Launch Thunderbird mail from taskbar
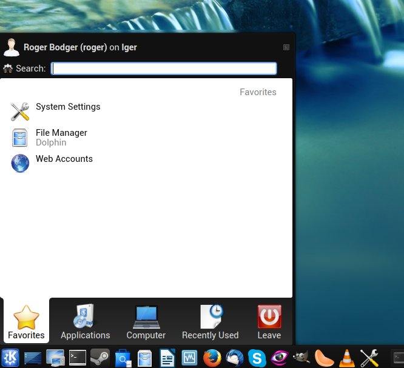The width and height of the screenshot is (404, 368). [x=235, y=358]
